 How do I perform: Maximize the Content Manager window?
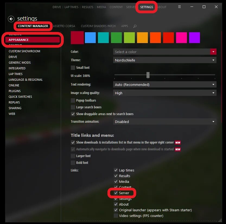tap(204, 7)
